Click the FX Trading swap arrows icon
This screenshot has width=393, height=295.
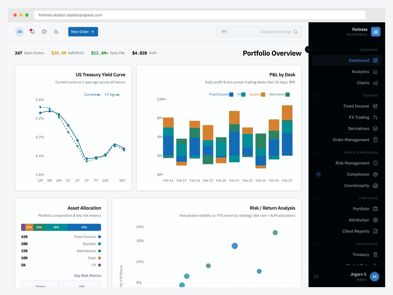coord(375,117)
